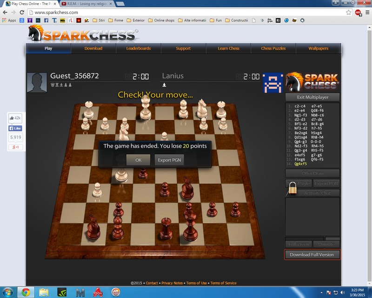Open the IMDb bookmark icon
The image size is (372, 298).
click(62, 20)
